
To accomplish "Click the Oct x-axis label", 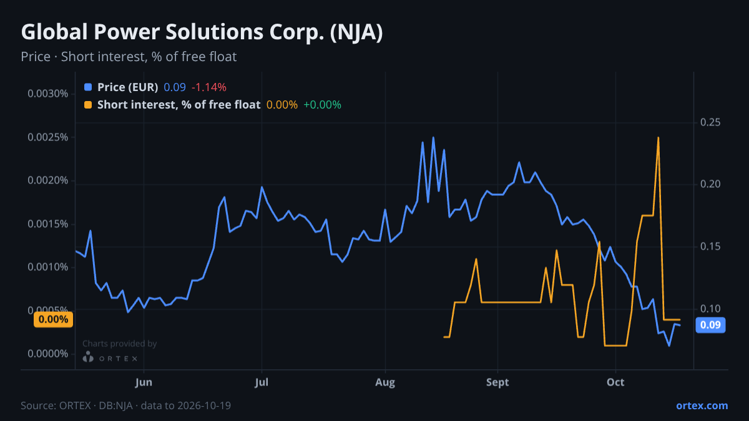I will click(615, 382).
